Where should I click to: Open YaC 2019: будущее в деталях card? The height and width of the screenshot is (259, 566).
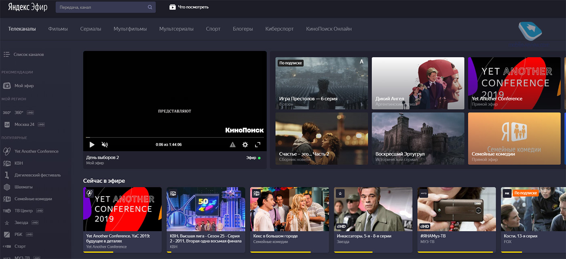(122, 220)
